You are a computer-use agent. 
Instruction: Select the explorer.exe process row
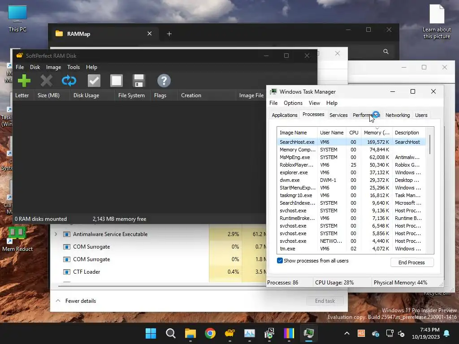click(x=351, y=172)
